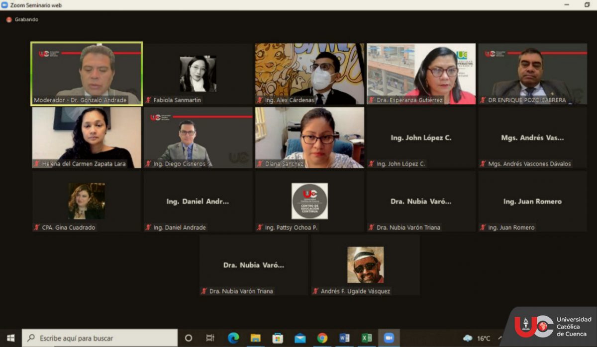Click the "DR ENRIQUE POZO CABRERA" caption
This screenshot has height=347, width=597.
pos(527,100)
